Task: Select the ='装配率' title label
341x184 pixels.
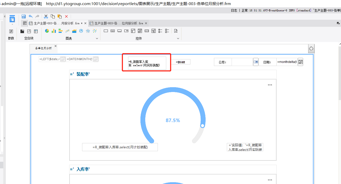Action: pos(173,74)
